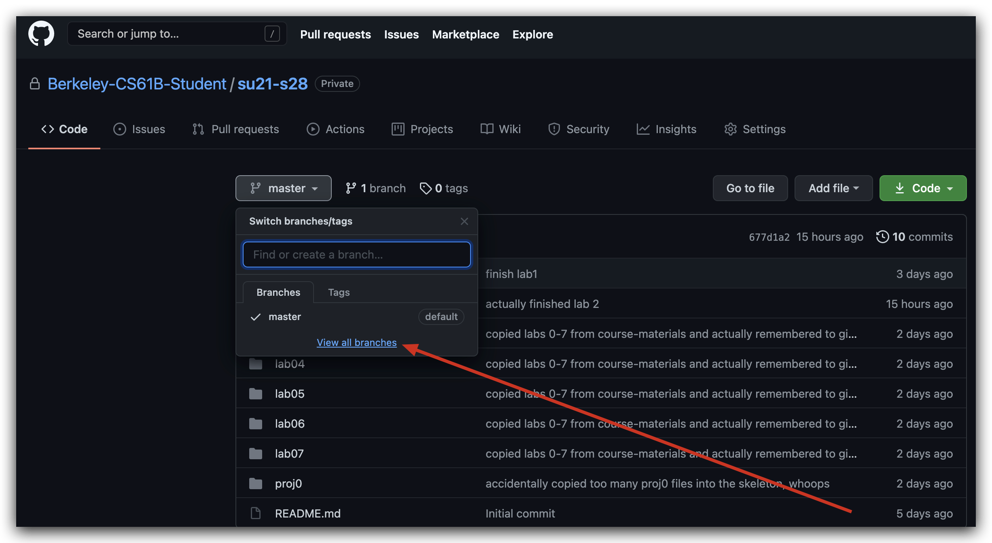
Task: Switch to the Wiki tab
Action: pos(500,129)
